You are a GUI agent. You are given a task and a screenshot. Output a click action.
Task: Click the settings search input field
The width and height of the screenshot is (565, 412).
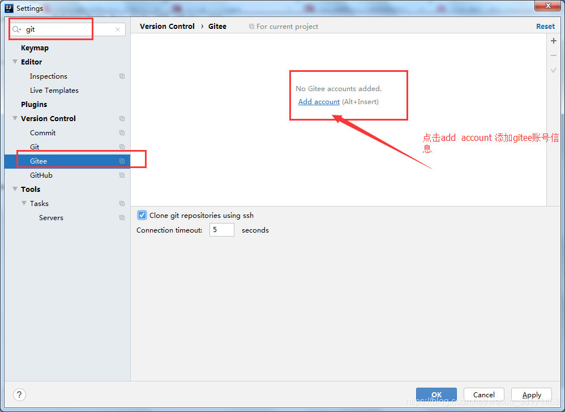coord(69,29)
